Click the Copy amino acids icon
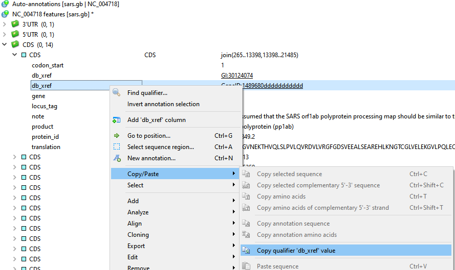455x270 pixels. pyautogui.click(x=246, y=197)
